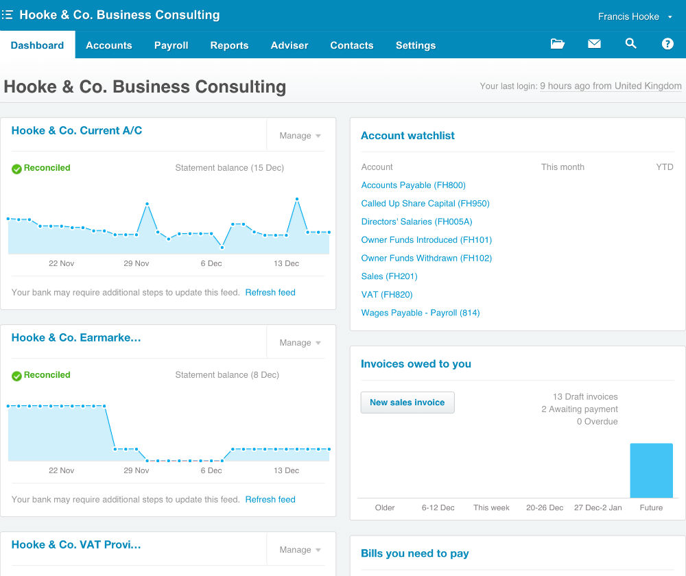The image size is (686, 576).
Task: Switch to the Dashboard tab
Action: tap(37, 45)
